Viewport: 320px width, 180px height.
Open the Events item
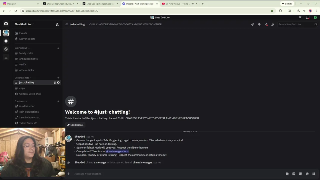[37, 33]
